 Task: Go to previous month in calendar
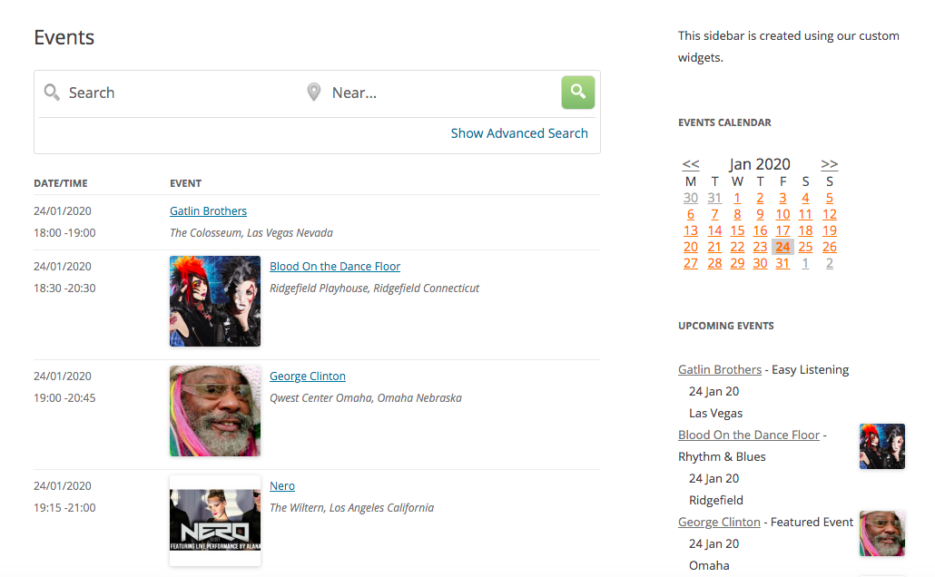pyautogui.click(x=691, y=164)
